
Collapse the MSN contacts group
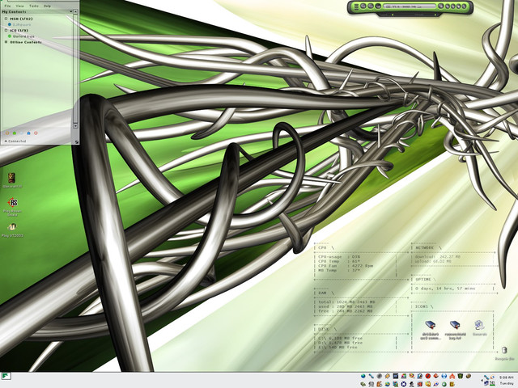pos(6,19)
